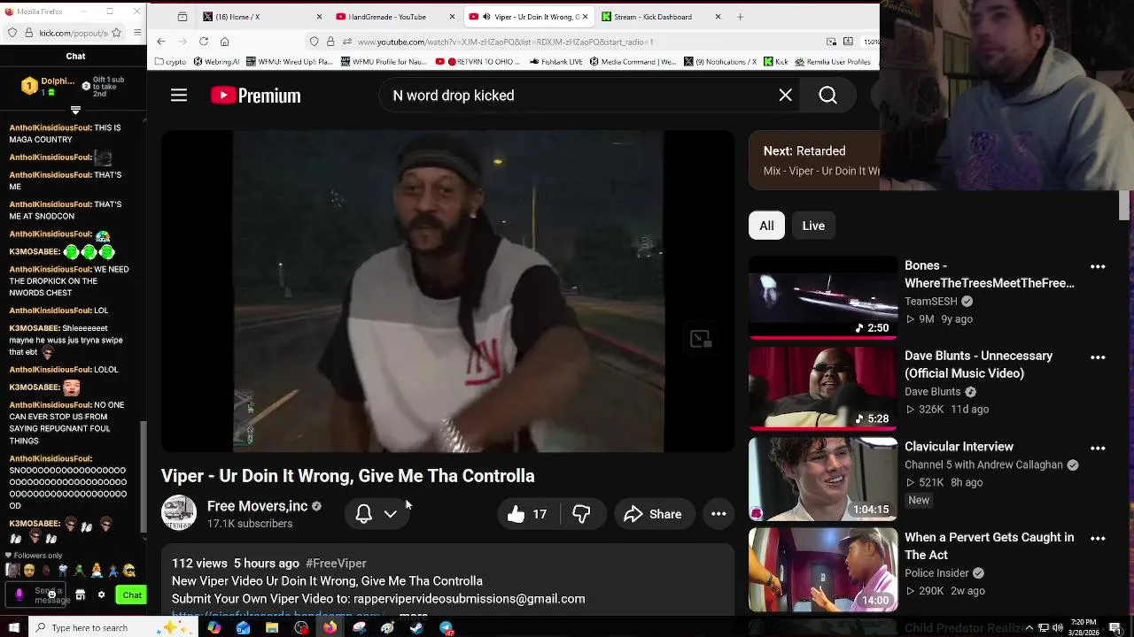The height and width of the screenshot is (637, 1134).
Task: Open Kick bookmark
Action: coord(775,62)
